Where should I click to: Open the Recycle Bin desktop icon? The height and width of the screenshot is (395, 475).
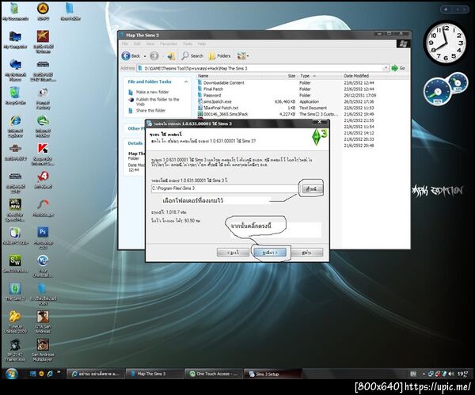pyautogui.click(x=15, y=96)
